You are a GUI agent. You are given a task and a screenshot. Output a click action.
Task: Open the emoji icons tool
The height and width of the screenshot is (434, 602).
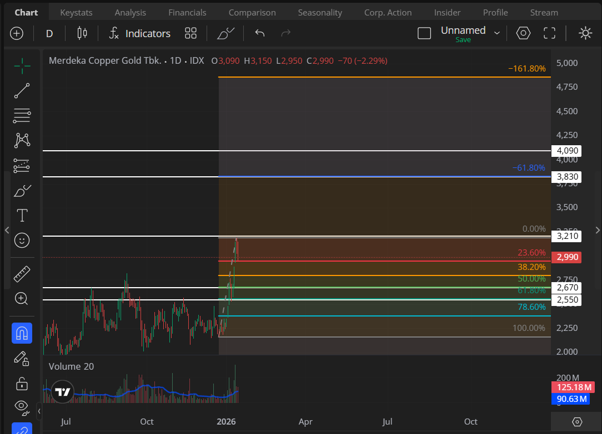point(22,240)
